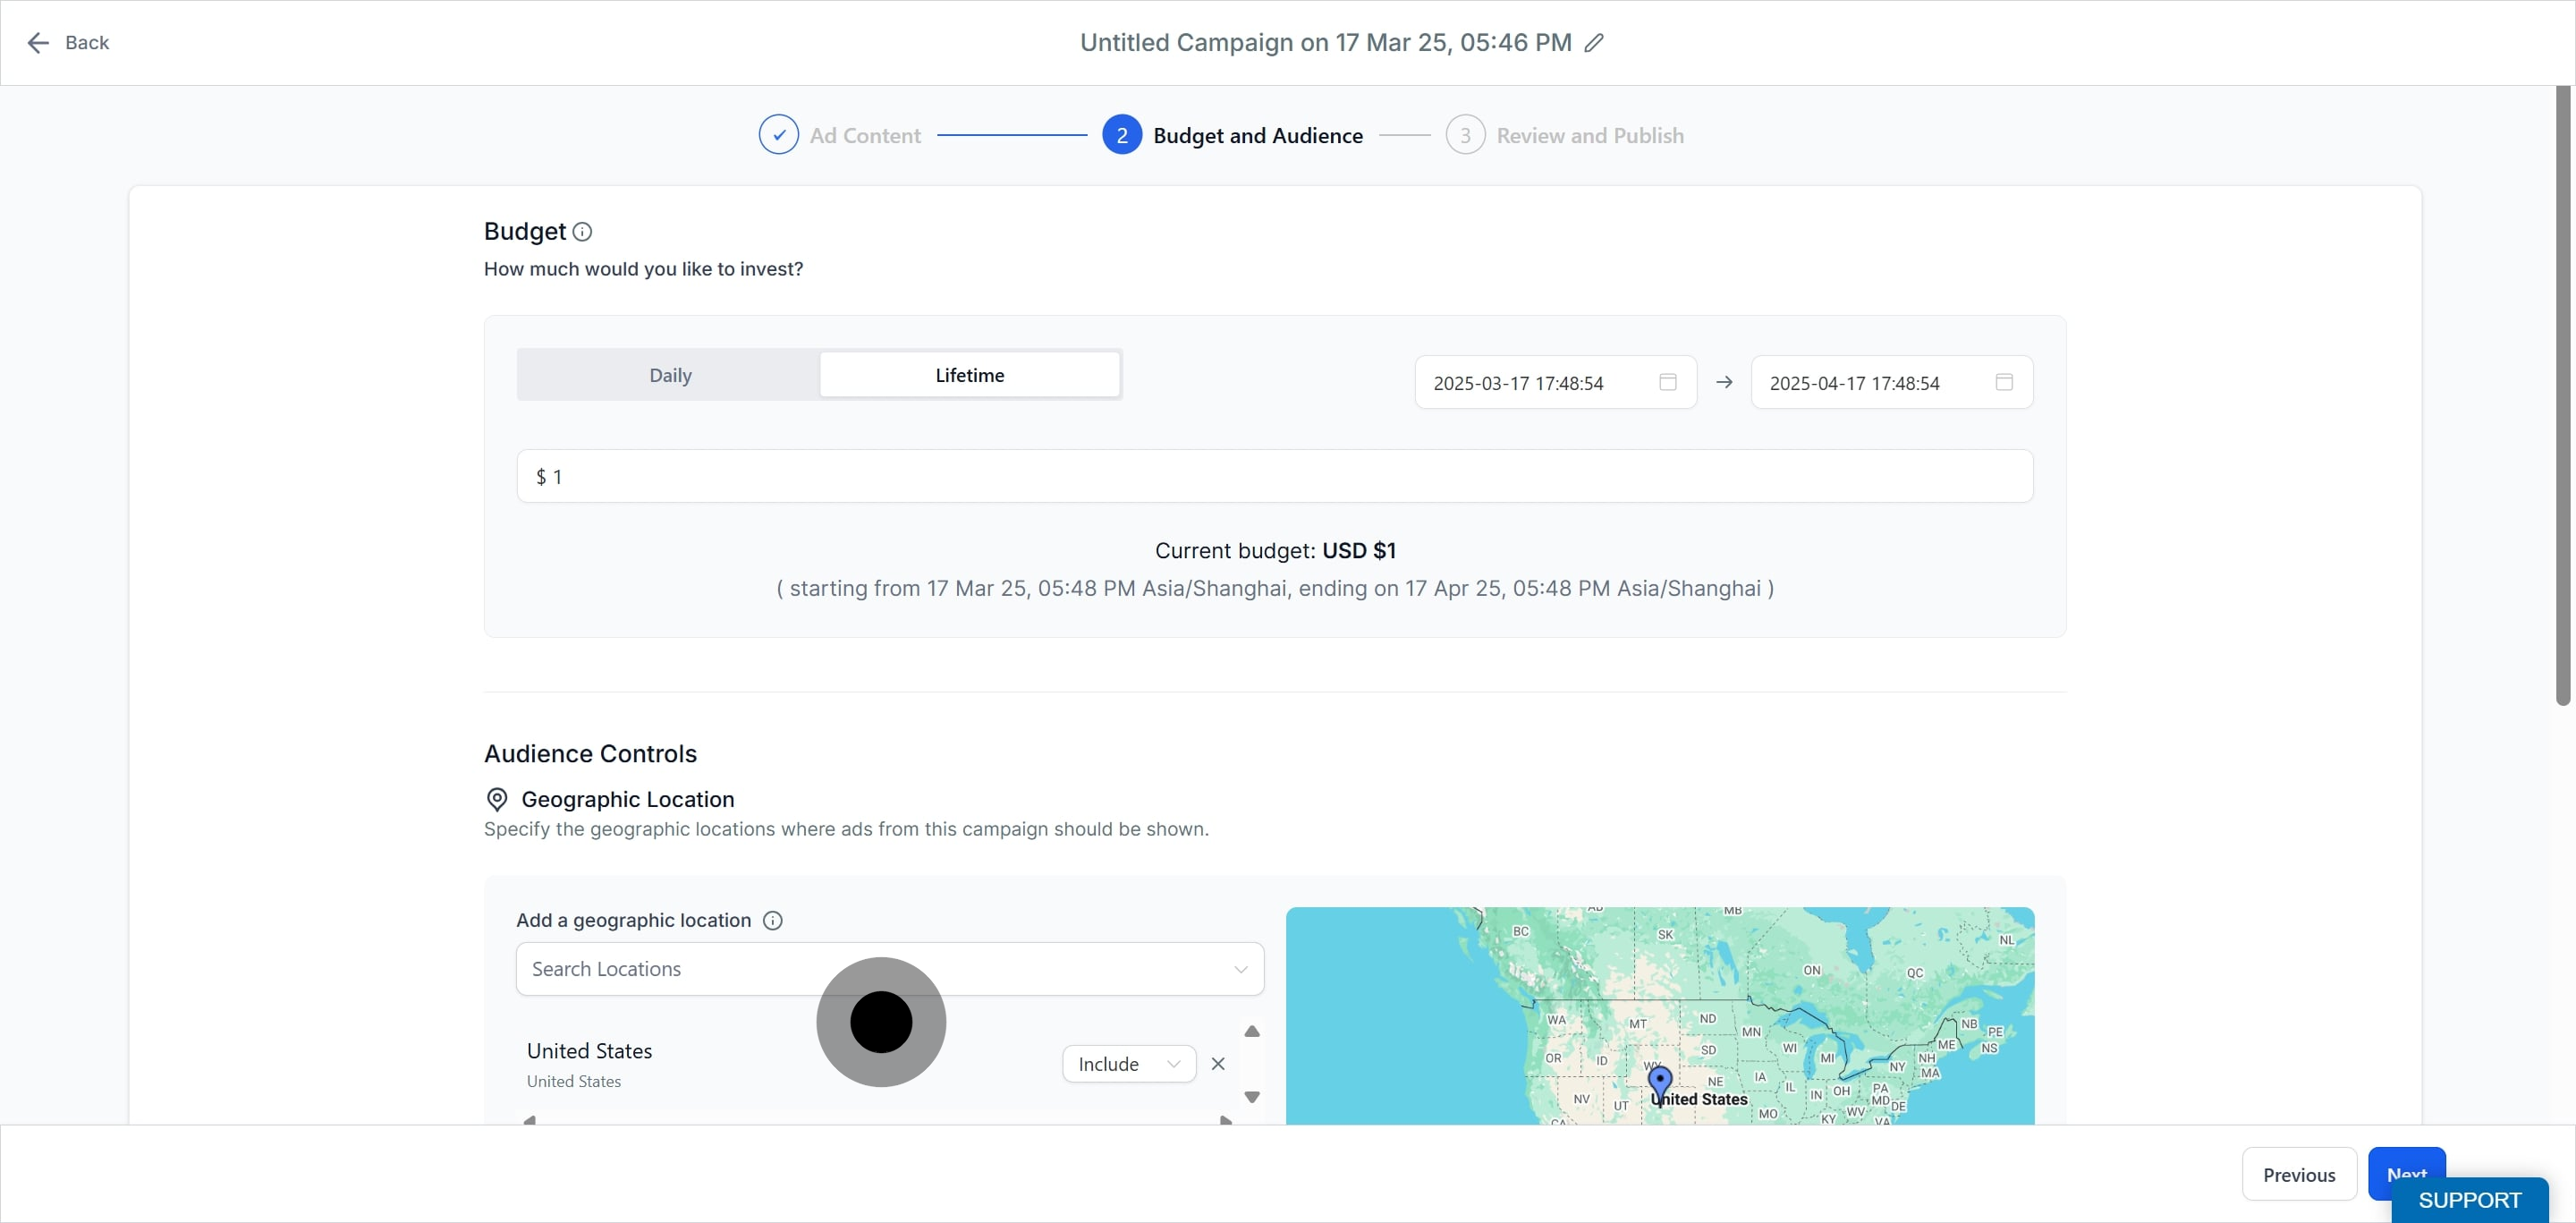The height and width of the screenshot is (1223, 2576).
Task: Click the Previous button
Action: pyautogui.click(x=2299, y=1175)
